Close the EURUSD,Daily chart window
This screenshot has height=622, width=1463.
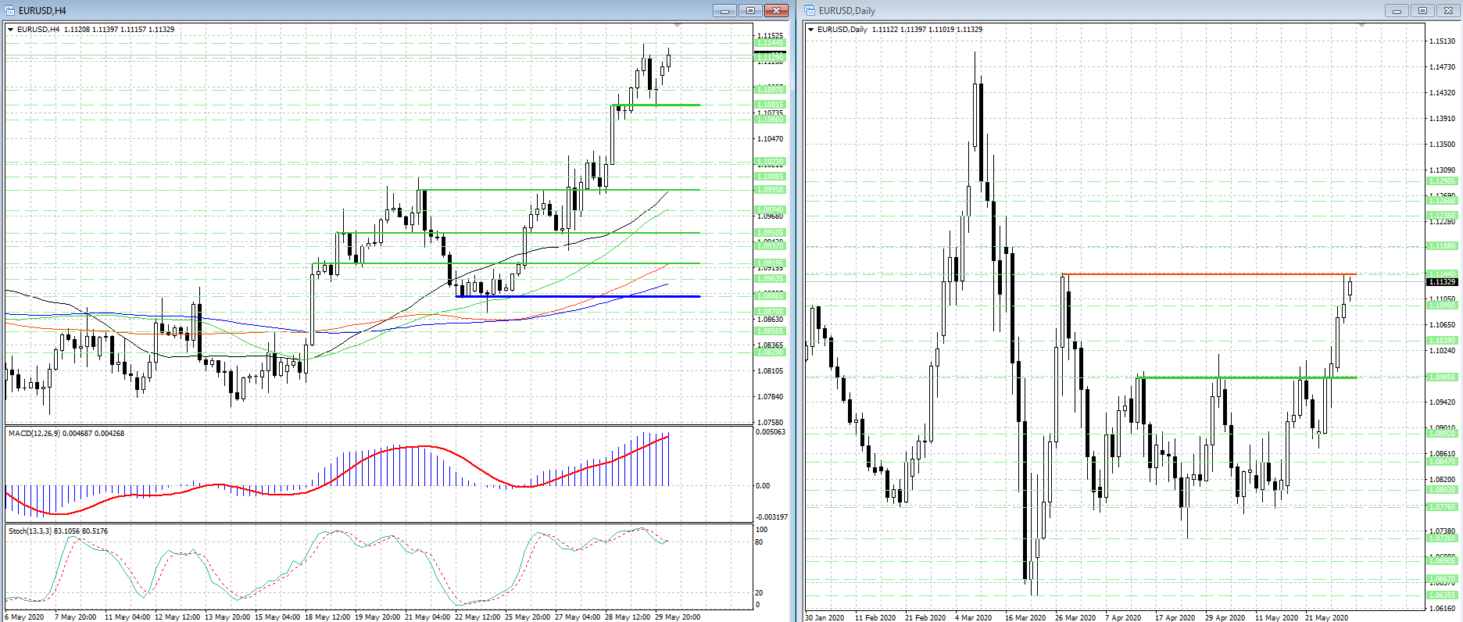click(1448, 10)
